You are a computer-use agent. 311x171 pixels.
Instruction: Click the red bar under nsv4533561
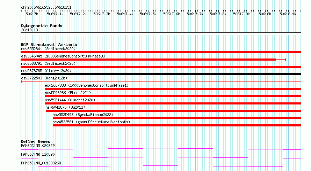pos(177,125)
